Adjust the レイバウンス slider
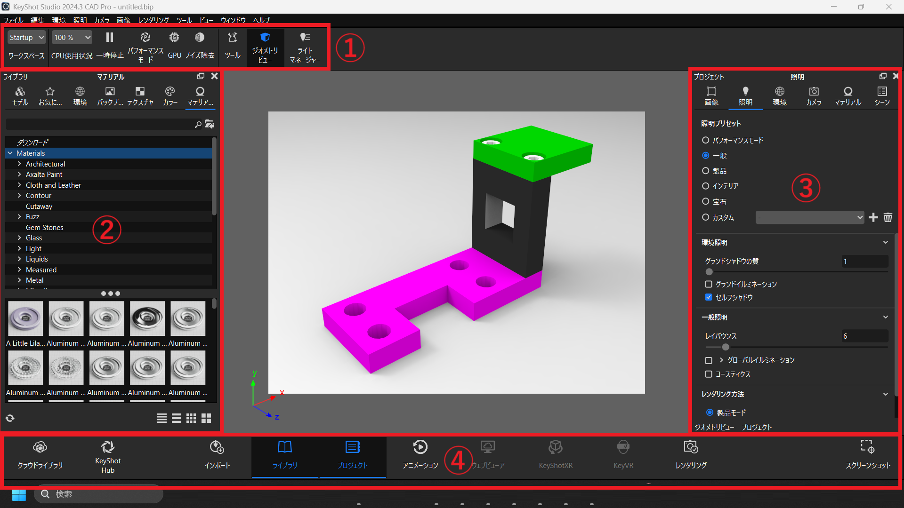Viewport: 904px width, 508px height. [726, 347]
